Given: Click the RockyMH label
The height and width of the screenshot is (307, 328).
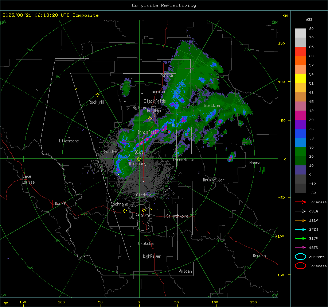Looking at the screenshot, I should [x=96, y=102].
